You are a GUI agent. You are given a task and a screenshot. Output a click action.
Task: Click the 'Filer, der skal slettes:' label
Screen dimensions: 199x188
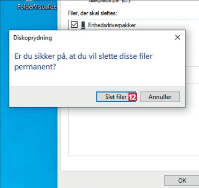point(93,13)
